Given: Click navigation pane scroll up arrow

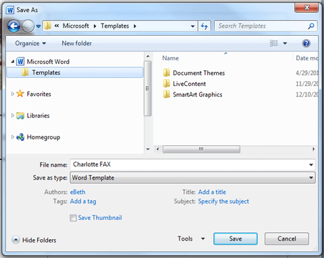Looking at the screenshot, I should point(148,56).
